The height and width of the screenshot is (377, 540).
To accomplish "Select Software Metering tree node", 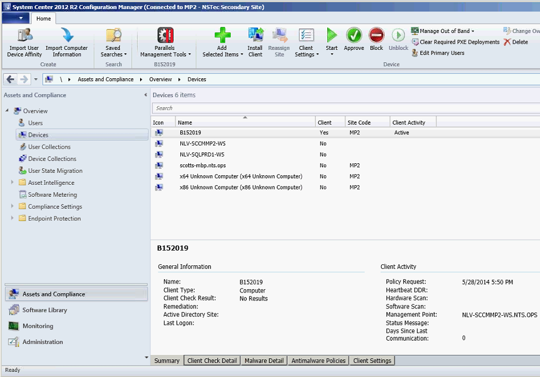I will [52, 194].
